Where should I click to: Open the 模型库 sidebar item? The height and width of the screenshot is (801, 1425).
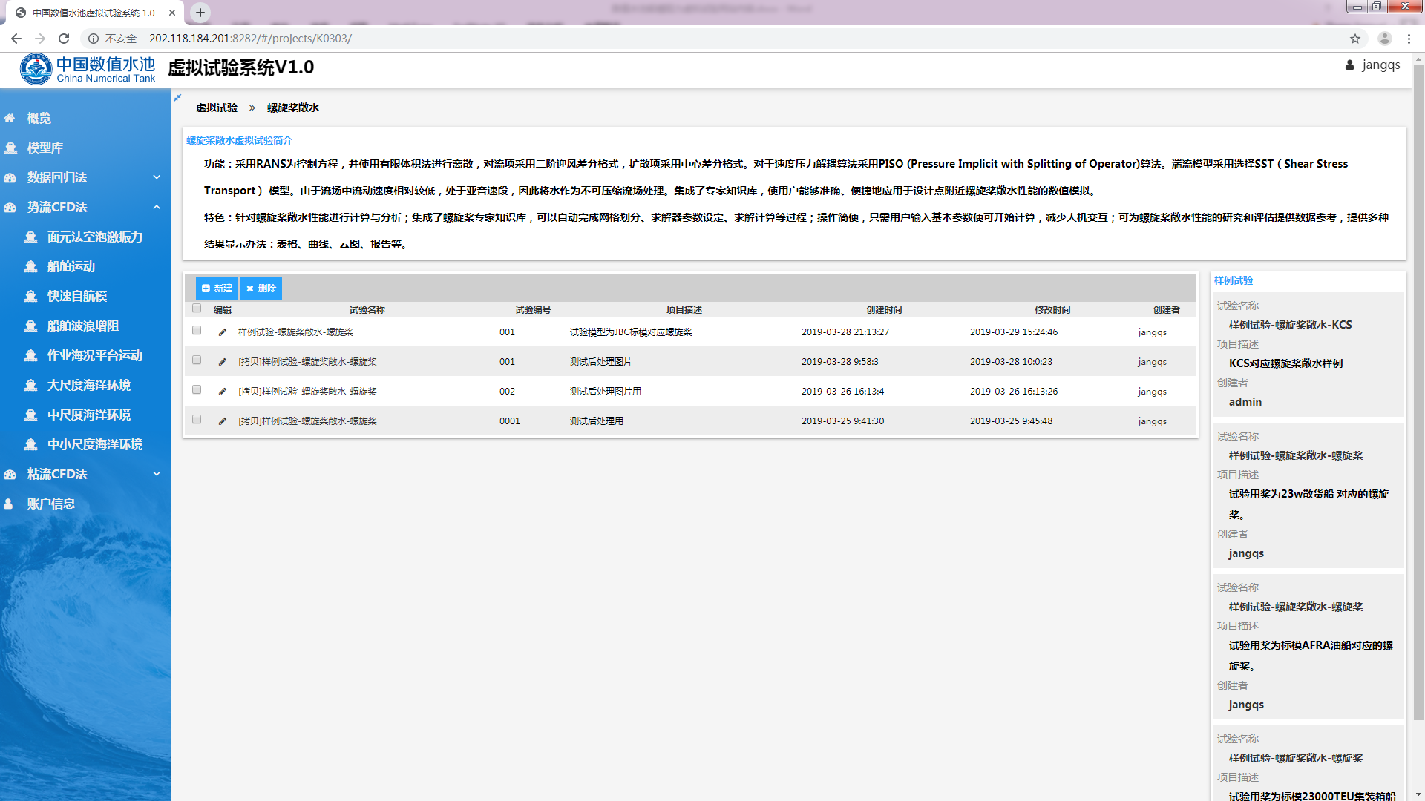tap(45, 148)
